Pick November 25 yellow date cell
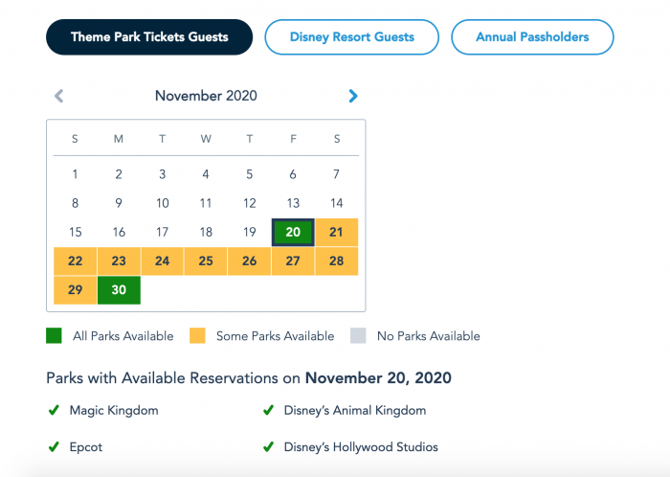670x477 pixels. [x=206, y=261]
